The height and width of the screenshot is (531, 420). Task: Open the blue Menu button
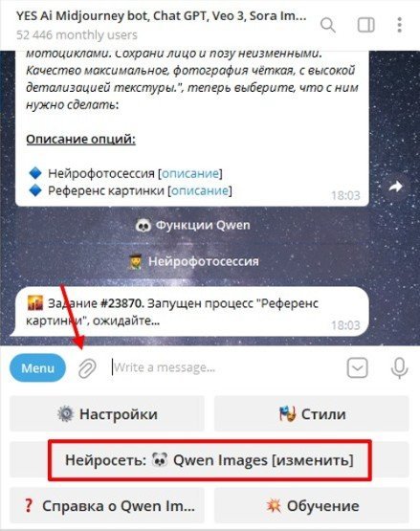pos(37,367)
